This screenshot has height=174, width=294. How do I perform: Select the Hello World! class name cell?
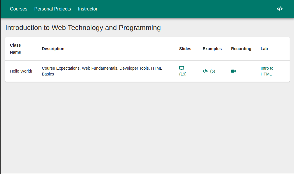pos(21,71)
